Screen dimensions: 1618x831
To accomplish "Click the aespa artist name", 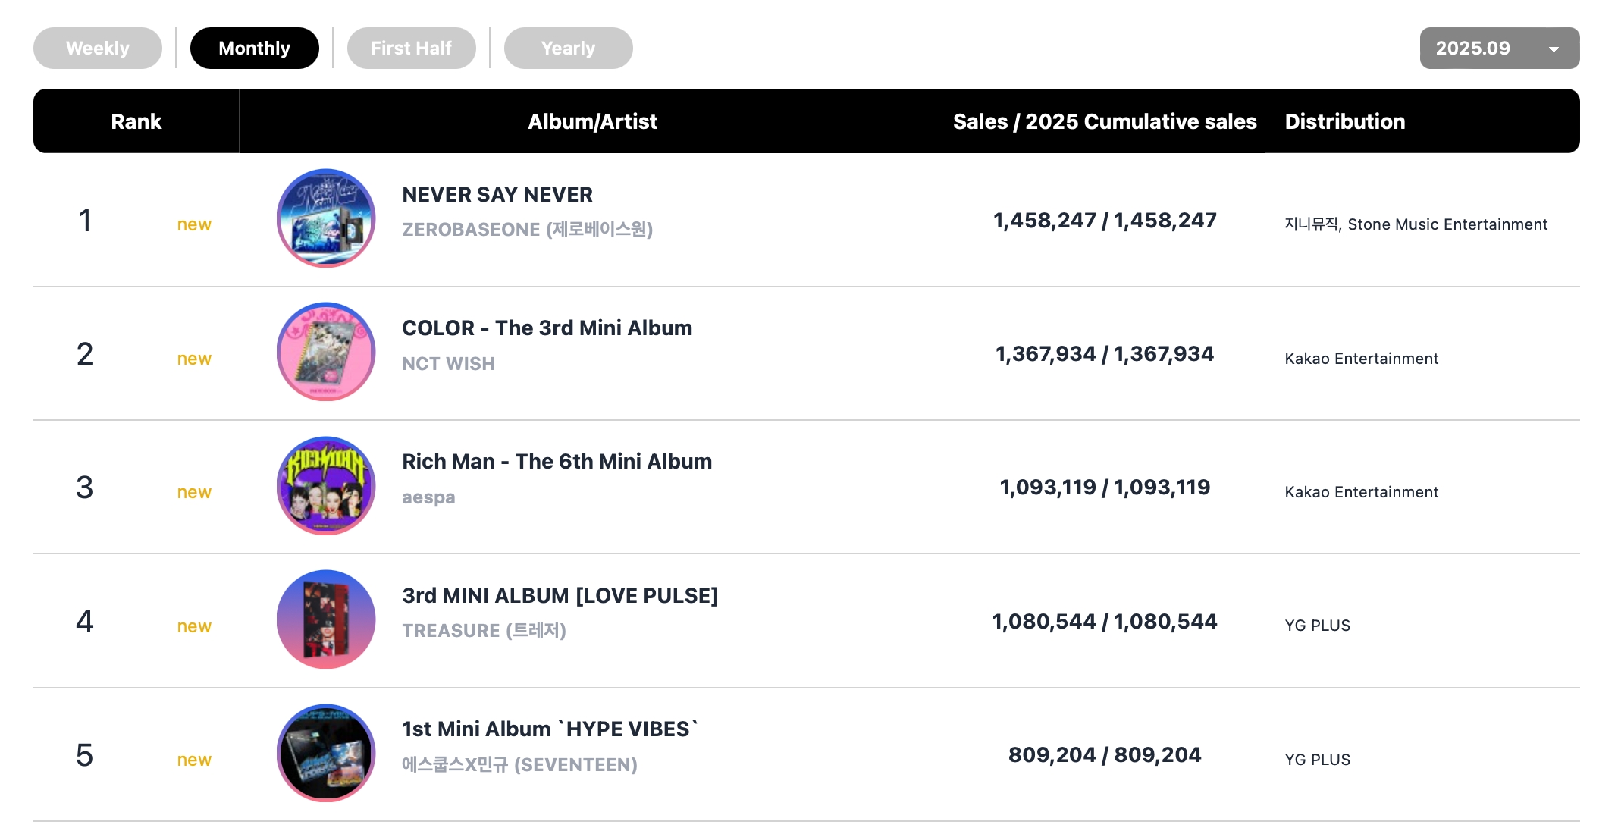I will [428, 497].
